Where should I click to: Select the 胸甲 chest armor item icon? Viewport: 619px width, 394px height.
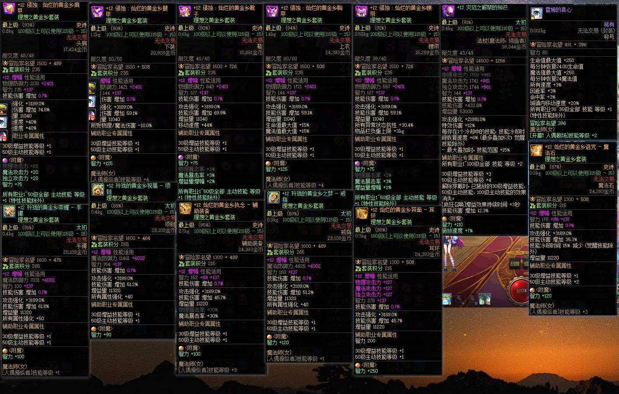(x=272, y=12)
